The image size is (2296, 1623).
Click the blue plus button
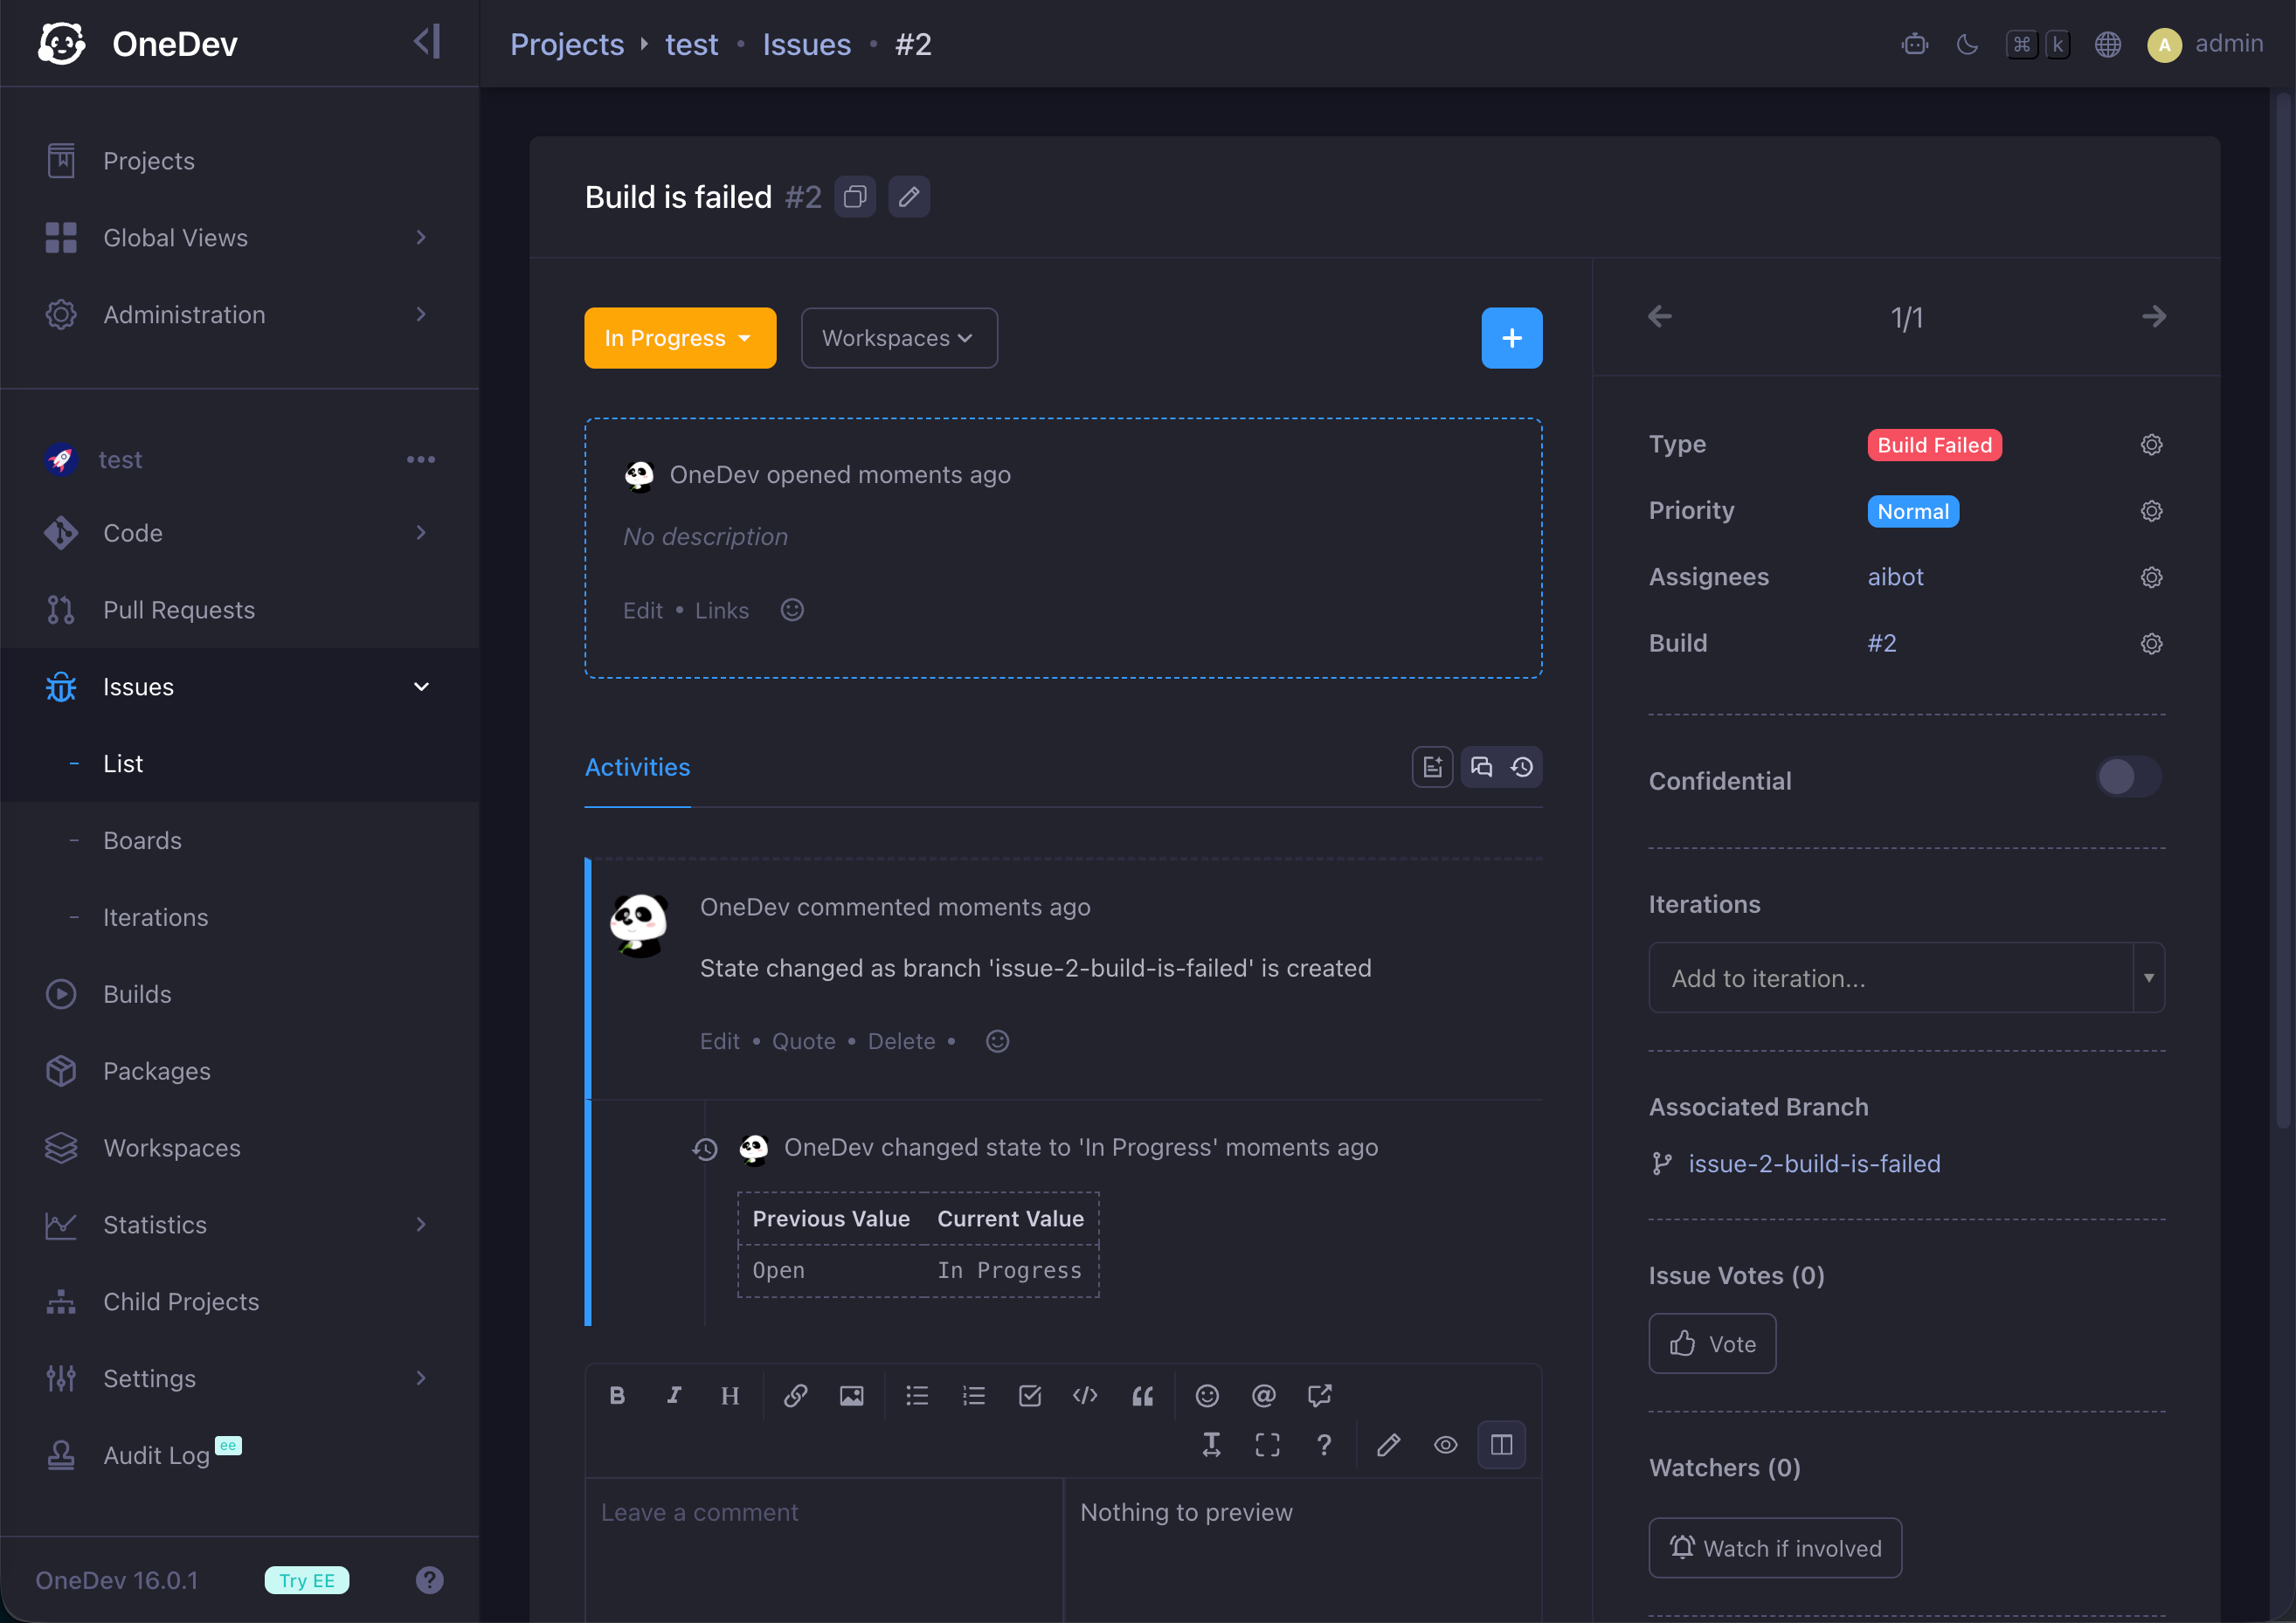pos(1511,338)
